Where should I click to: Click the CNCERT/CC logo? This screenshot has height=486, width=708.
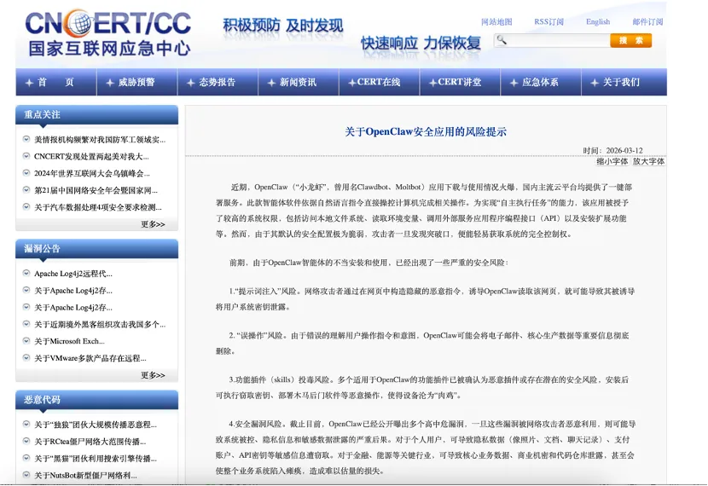point(108,33)
